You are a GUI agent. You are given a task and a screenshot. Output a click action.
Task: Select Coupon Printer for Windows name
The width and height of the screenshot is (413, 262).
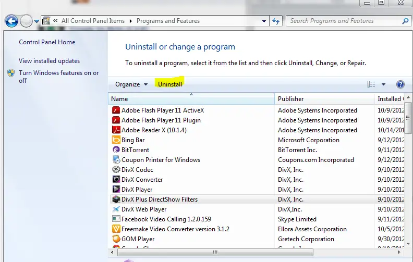[x=161, y=160]
